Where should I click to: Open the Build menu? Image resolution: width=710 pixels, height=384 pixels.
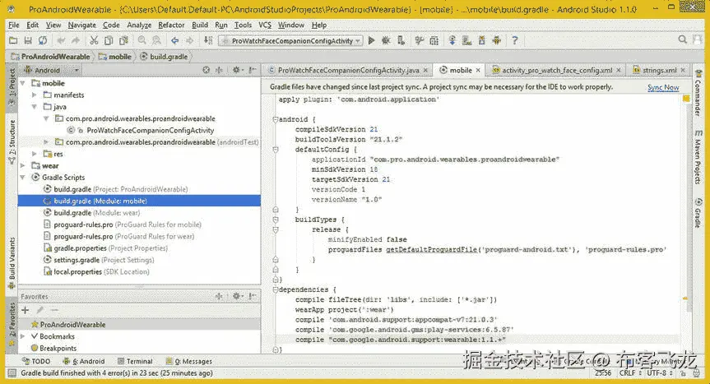[200, 25]
